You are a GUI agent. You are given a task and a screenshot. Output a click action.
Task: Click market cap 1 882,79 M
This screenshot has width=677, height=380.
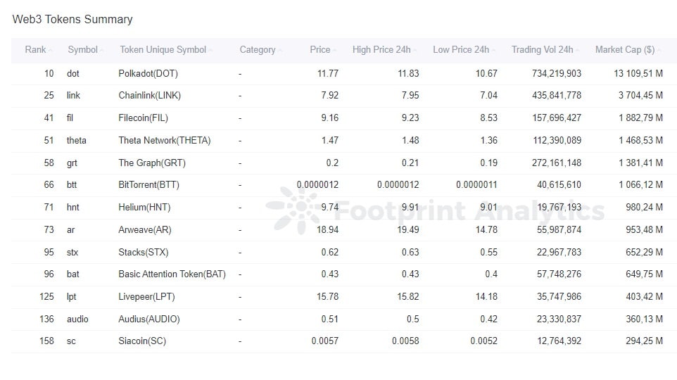pyautogui.click(x=640, y=118)
